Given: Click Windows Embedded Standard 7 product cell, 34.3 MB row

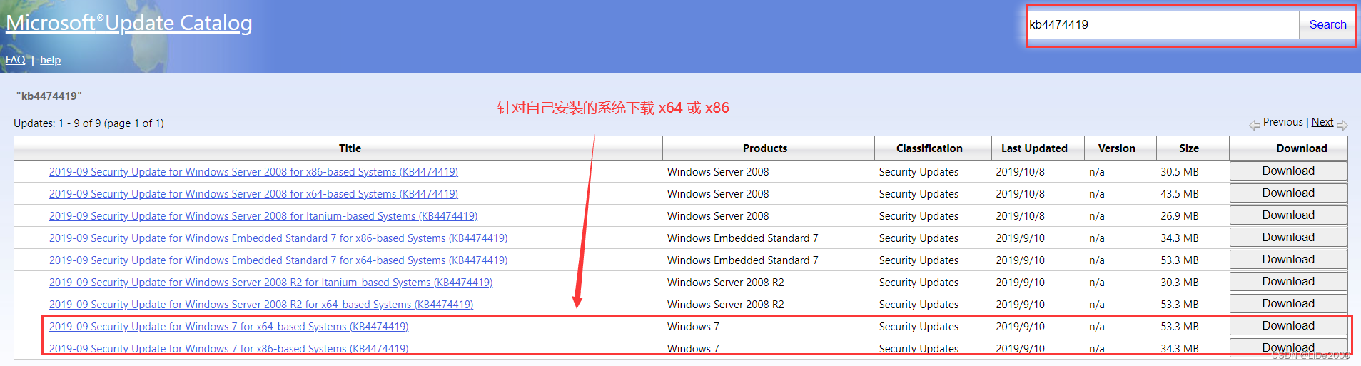Looking at the screenshot, I should (x=743, y=238).
